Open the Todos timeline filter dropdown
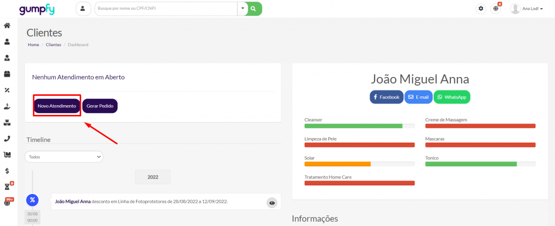The image size is (555, 226). pos(64,157)
